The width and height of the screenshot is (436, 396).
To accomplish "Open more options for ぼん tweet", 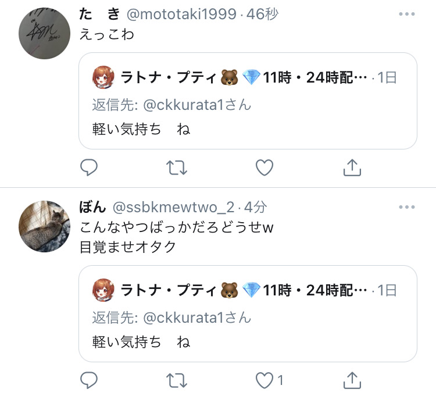I will 407,207.
